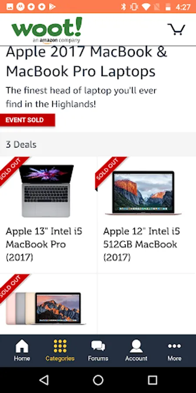Open the 13" MacBook Pro laptop image

coord(46,191)
